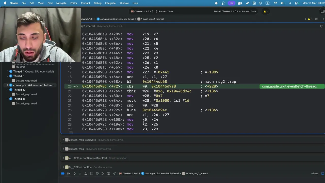Expand com.apple.uikit.eventfetch-thread in navigator
325x183 pixels.
8,85
